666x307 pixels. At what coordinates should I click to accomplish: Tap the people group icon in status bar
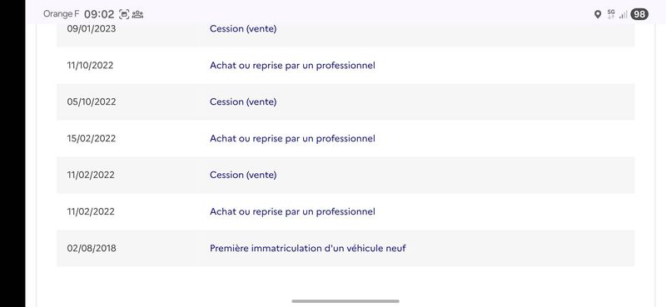tap(137, 14)
